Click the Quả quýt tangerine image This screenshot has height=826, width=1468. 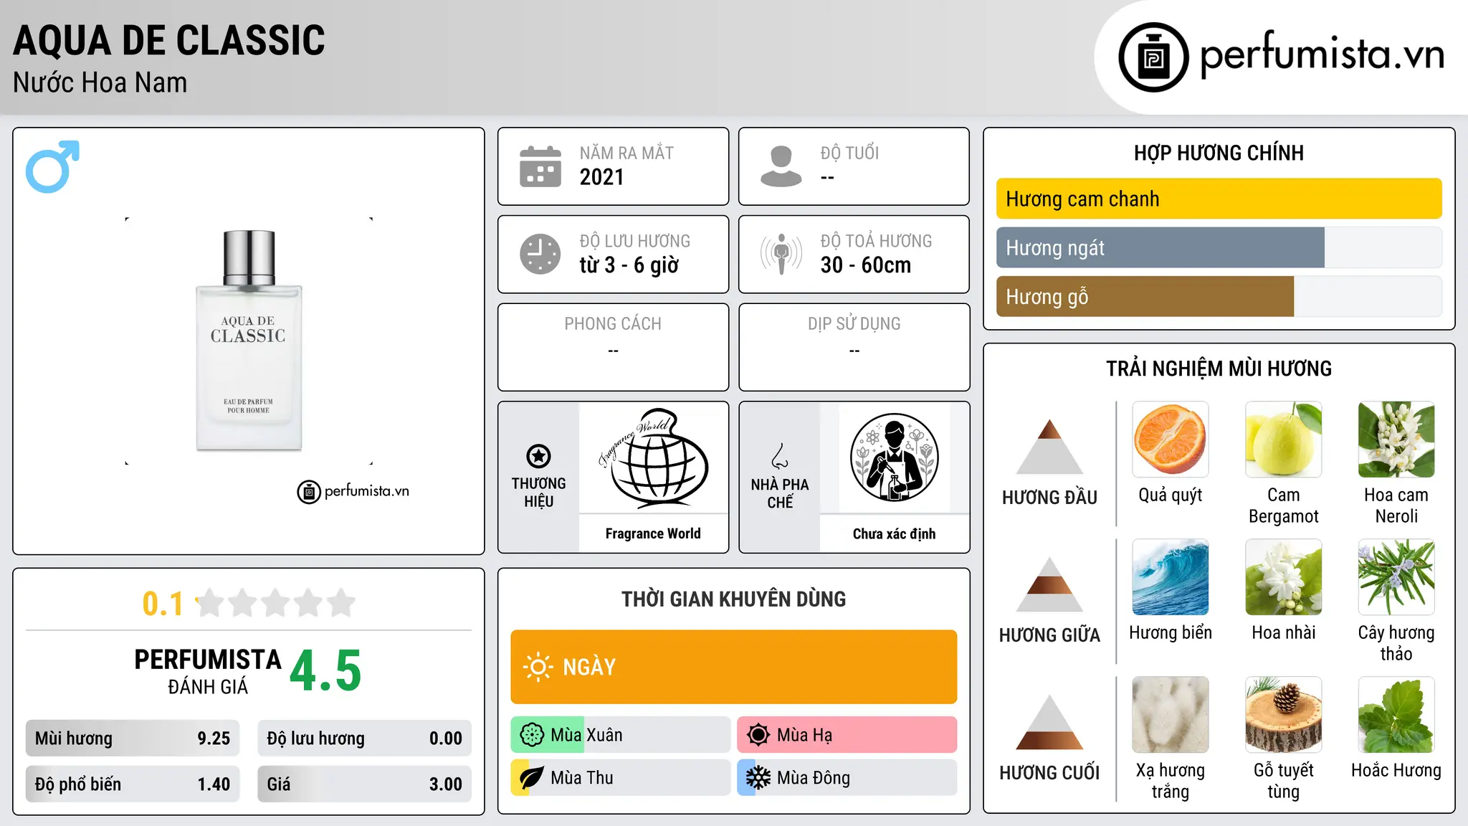click(x=1171, y=440)
